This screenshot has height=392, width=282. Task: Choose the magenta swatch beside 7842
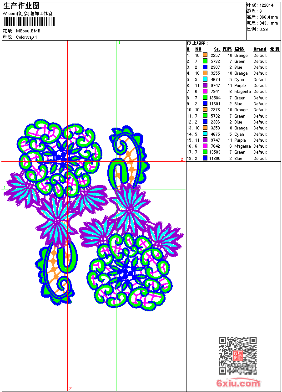pos(205,146)
